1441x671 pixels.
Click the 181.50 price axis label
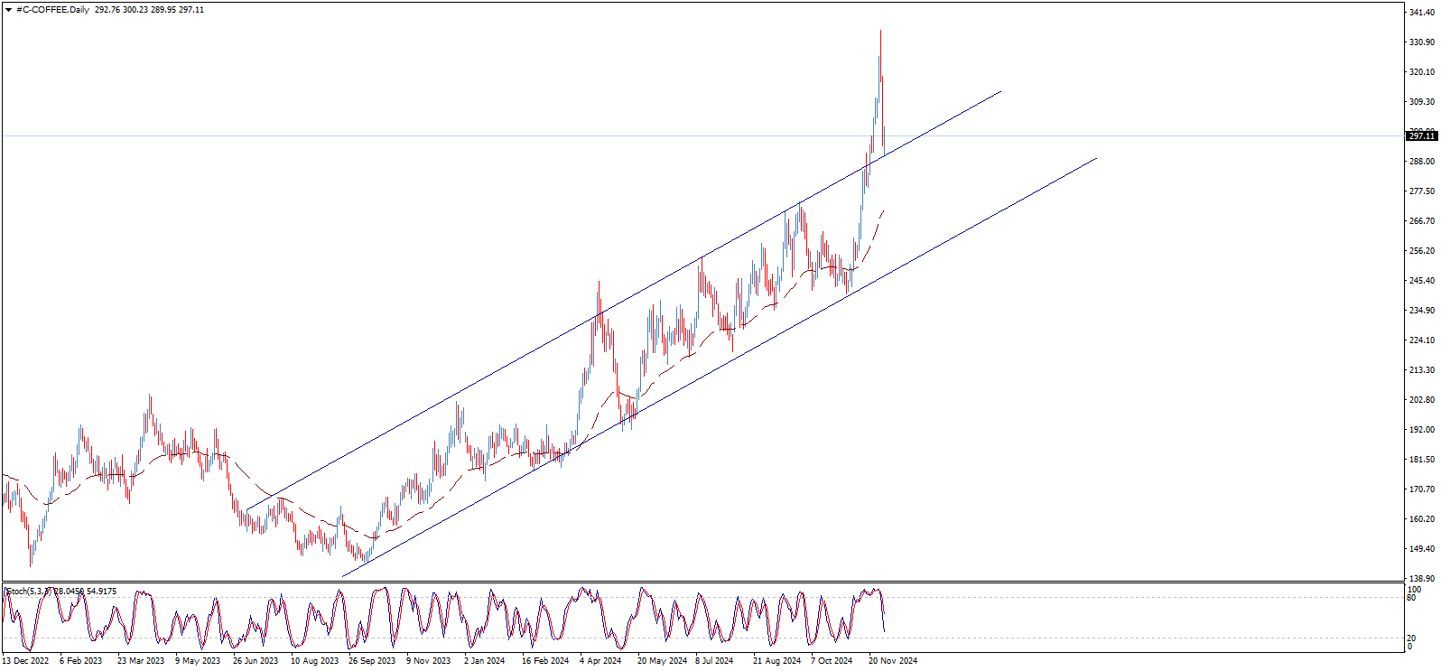(1422, 460)
